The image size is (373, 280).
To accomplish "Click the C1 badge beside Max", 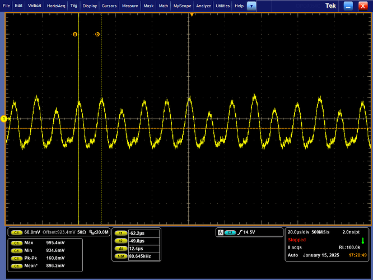I will click(x=17, y=243).
